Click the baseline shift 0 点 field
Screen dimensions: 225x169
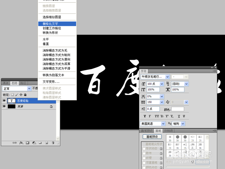[x=153, y=109]
